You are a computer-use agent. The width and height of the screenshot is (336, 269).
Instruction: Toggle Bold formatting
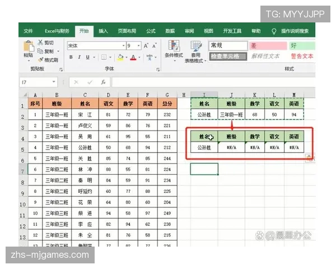pos(71,57)
